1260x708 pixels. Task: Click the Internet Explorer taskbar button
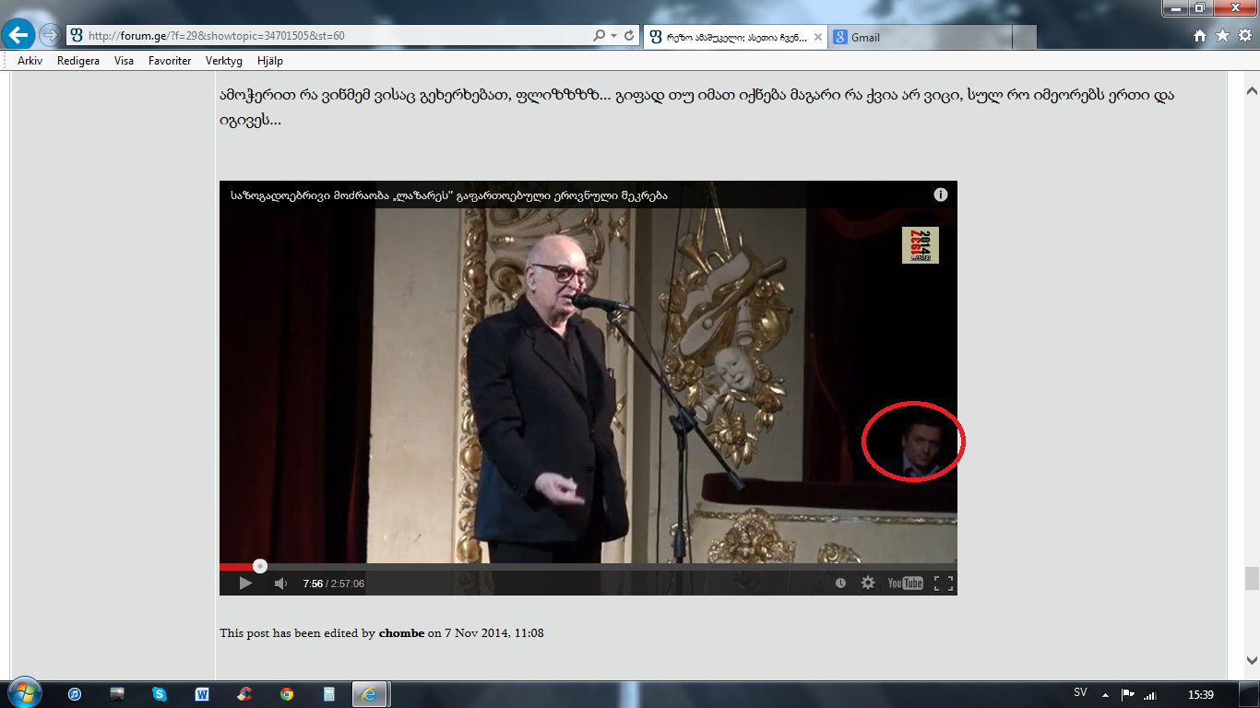click(x=372, y=694)
